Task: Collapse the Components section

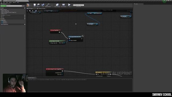Action: click(1, 20)
